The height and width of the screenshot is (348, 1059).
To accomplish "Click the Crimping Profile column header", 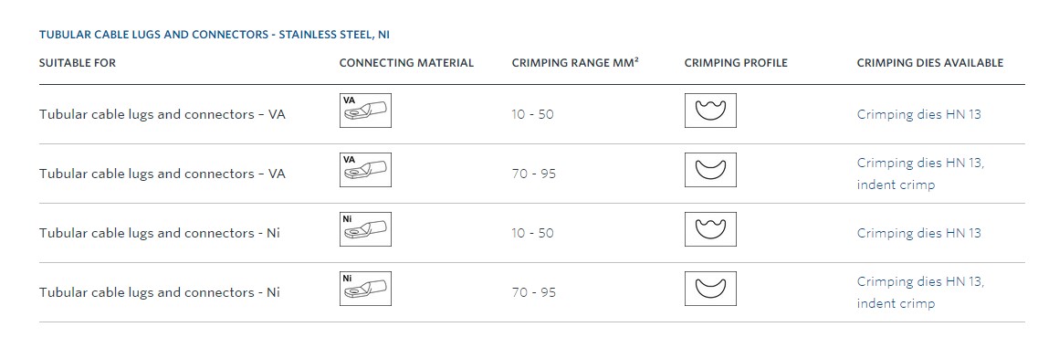I will 736,63.
